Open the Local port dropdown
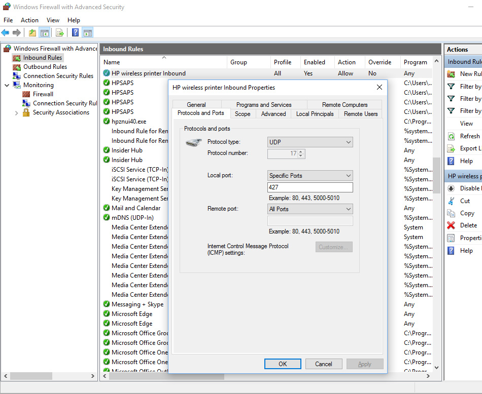482x394 pixels. click(310, 176)
